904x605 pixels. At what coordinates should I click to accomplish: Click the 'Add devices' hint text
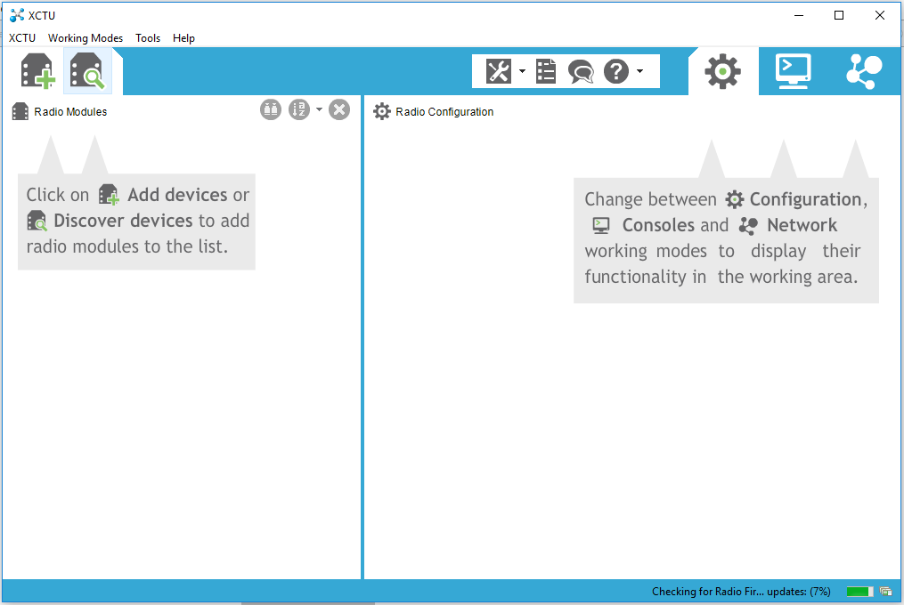pos(177,195)
